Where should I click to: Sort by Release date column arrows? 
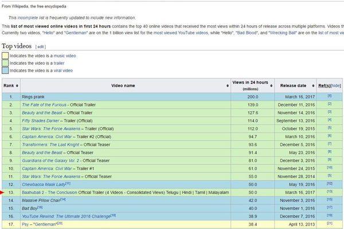click(313, 86)
